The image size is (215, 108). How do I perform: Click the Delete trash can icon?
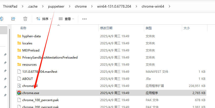tap(25, 19)
